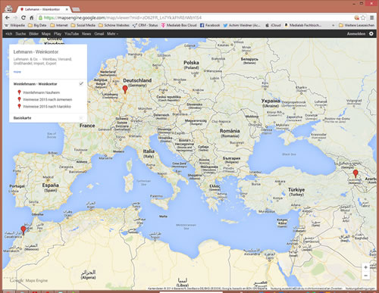Open the settings gear next to Anmelden
Viewport: 379px width, 293px height.
click(371, 33)
